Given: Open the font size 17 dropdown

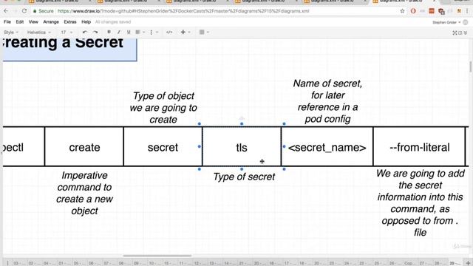Looking at the screenshot, I should point(67,32).
